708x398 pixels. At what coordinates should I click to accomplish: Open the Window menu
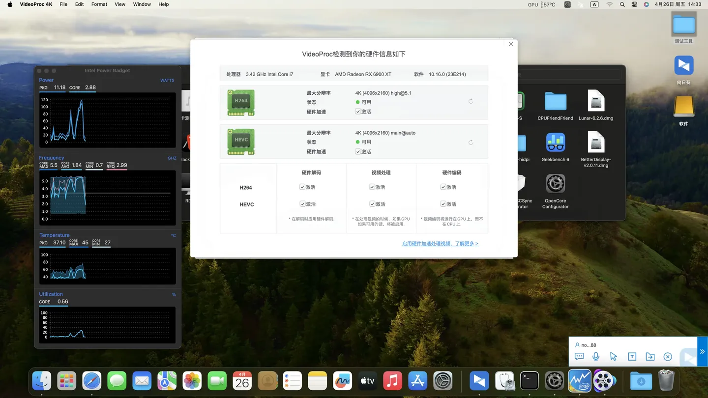[x=142, y=4]
